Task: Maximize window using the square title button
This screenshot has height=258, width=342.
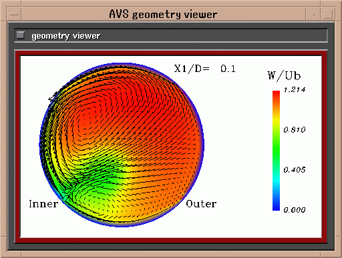Action: pos(328,14)
